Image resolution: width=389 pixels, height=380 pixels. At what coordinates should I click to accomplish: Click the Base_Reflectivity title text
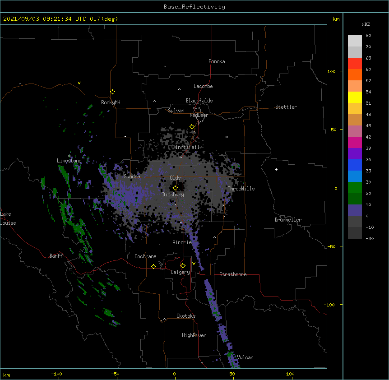(194, 7)
